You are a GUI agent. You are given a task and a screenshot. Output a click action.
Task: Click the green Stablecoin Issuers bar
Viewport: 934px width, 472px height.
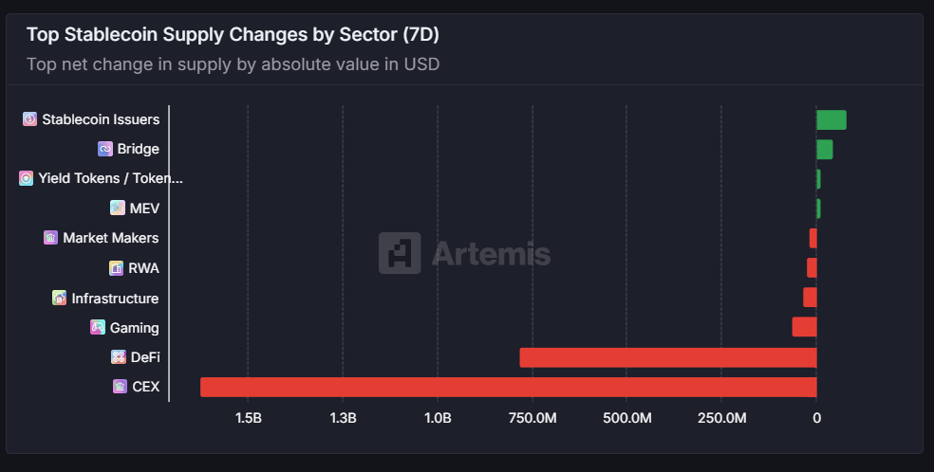point(831,119)
